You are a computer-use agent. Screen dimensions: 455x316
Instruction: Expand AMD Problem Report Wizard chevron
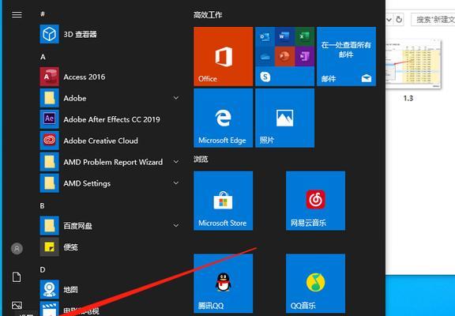click(176, 162)
